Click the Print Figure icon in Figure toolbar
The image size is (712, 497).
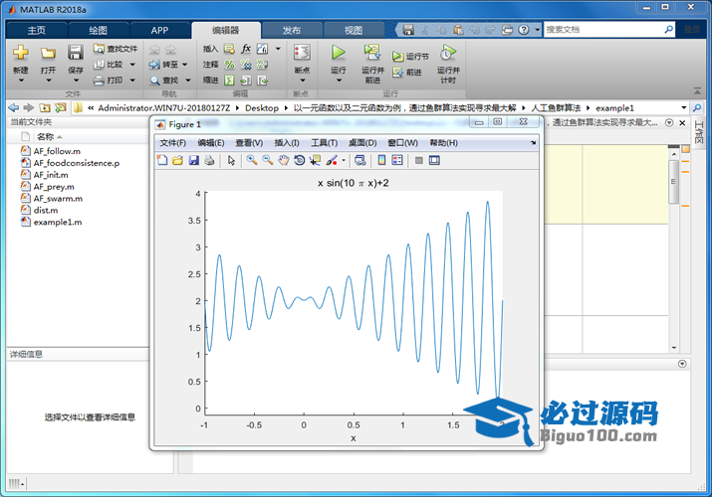[x=209, y=160]
